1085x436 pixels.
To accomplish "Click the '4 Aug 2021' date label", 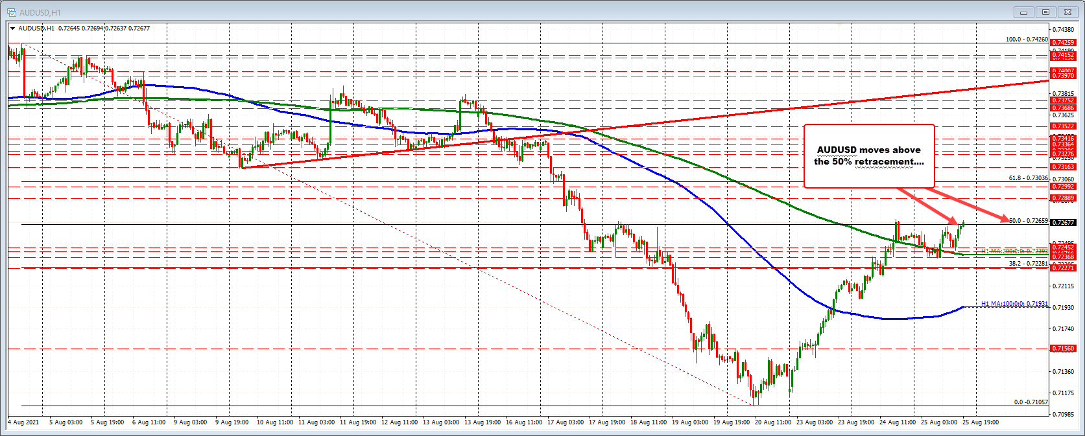I will click(x=23, y=422).
